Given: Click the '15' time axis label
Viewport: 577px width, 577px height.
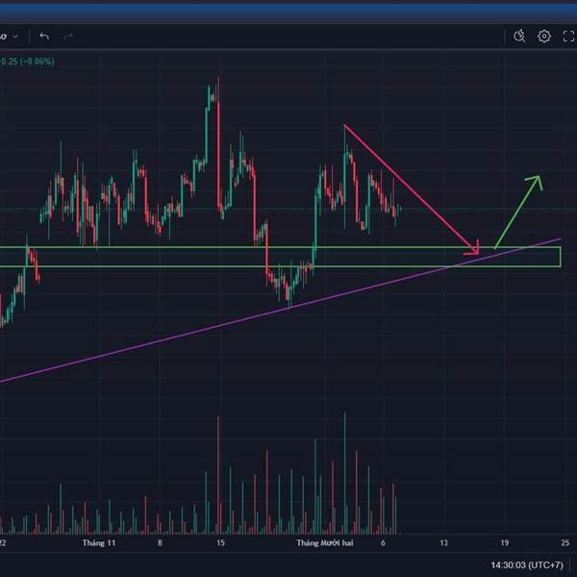Looking at the screenshot, I should [220, 542].
